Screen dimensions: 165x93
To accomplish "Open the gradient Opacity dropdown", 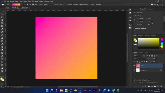I will [x=64, y=5].
